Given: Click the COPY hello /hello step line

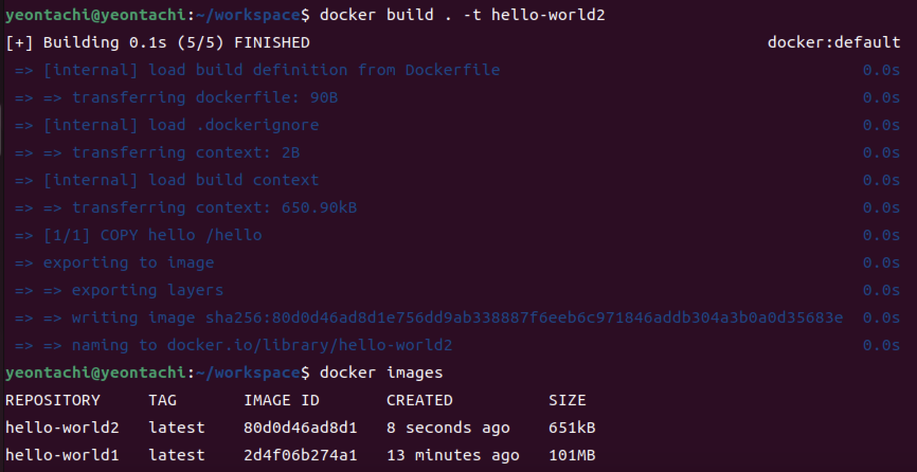Looking at the screenshot, I should click(x=138, y=235).
